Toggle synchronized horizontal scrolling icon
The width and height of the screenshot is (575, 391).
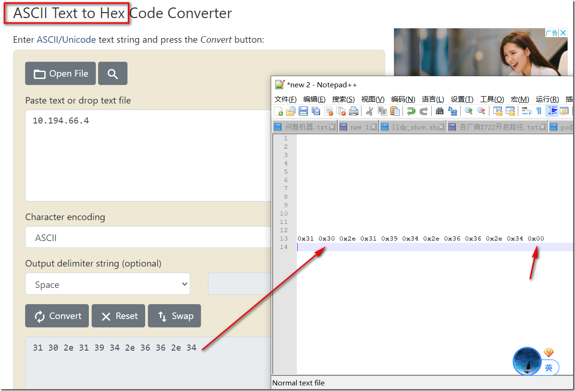pyautogui.click(x=510, y=111)
